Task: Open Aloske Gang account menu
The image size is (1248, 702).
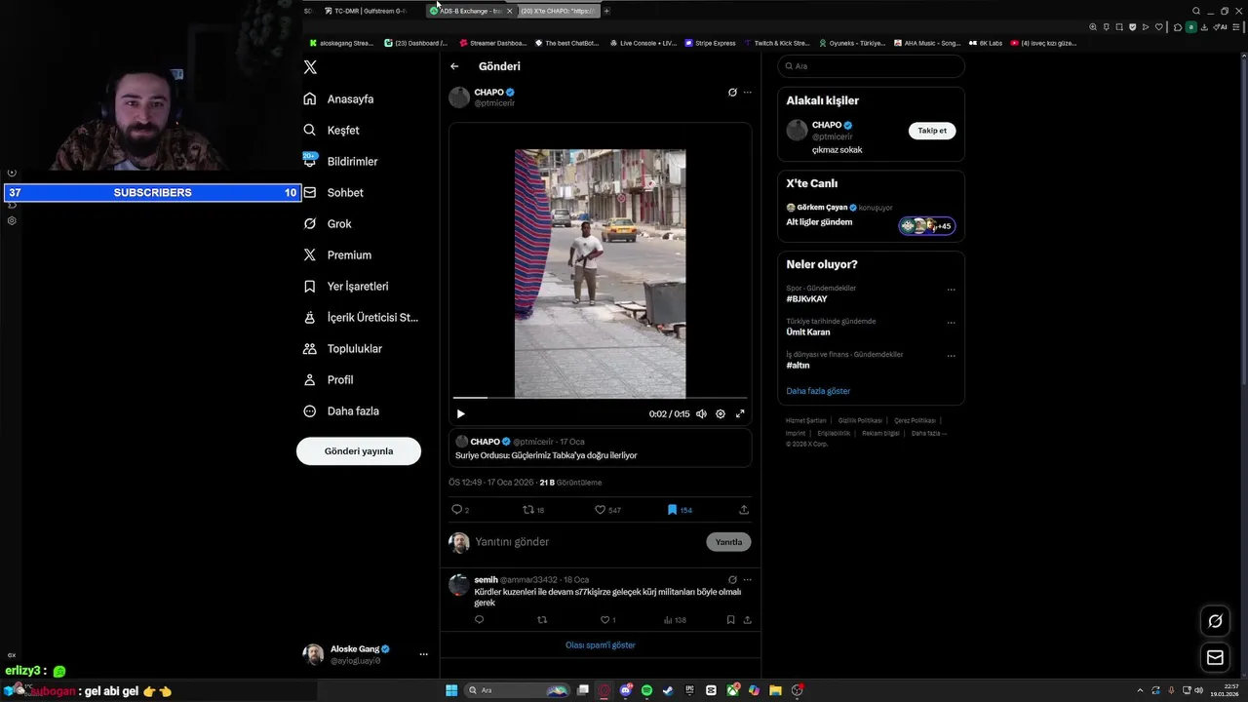Action: pyautogui.click(x=366, y=654)
